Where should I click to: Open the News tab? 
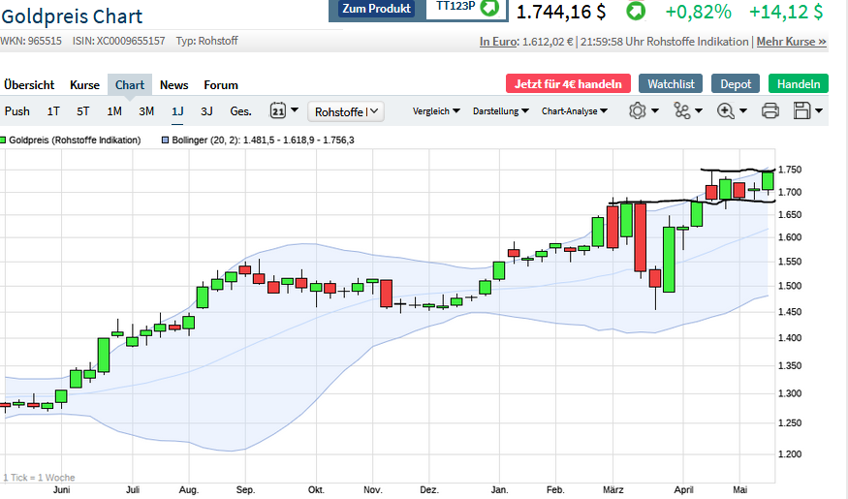click(x=174, y=84)
